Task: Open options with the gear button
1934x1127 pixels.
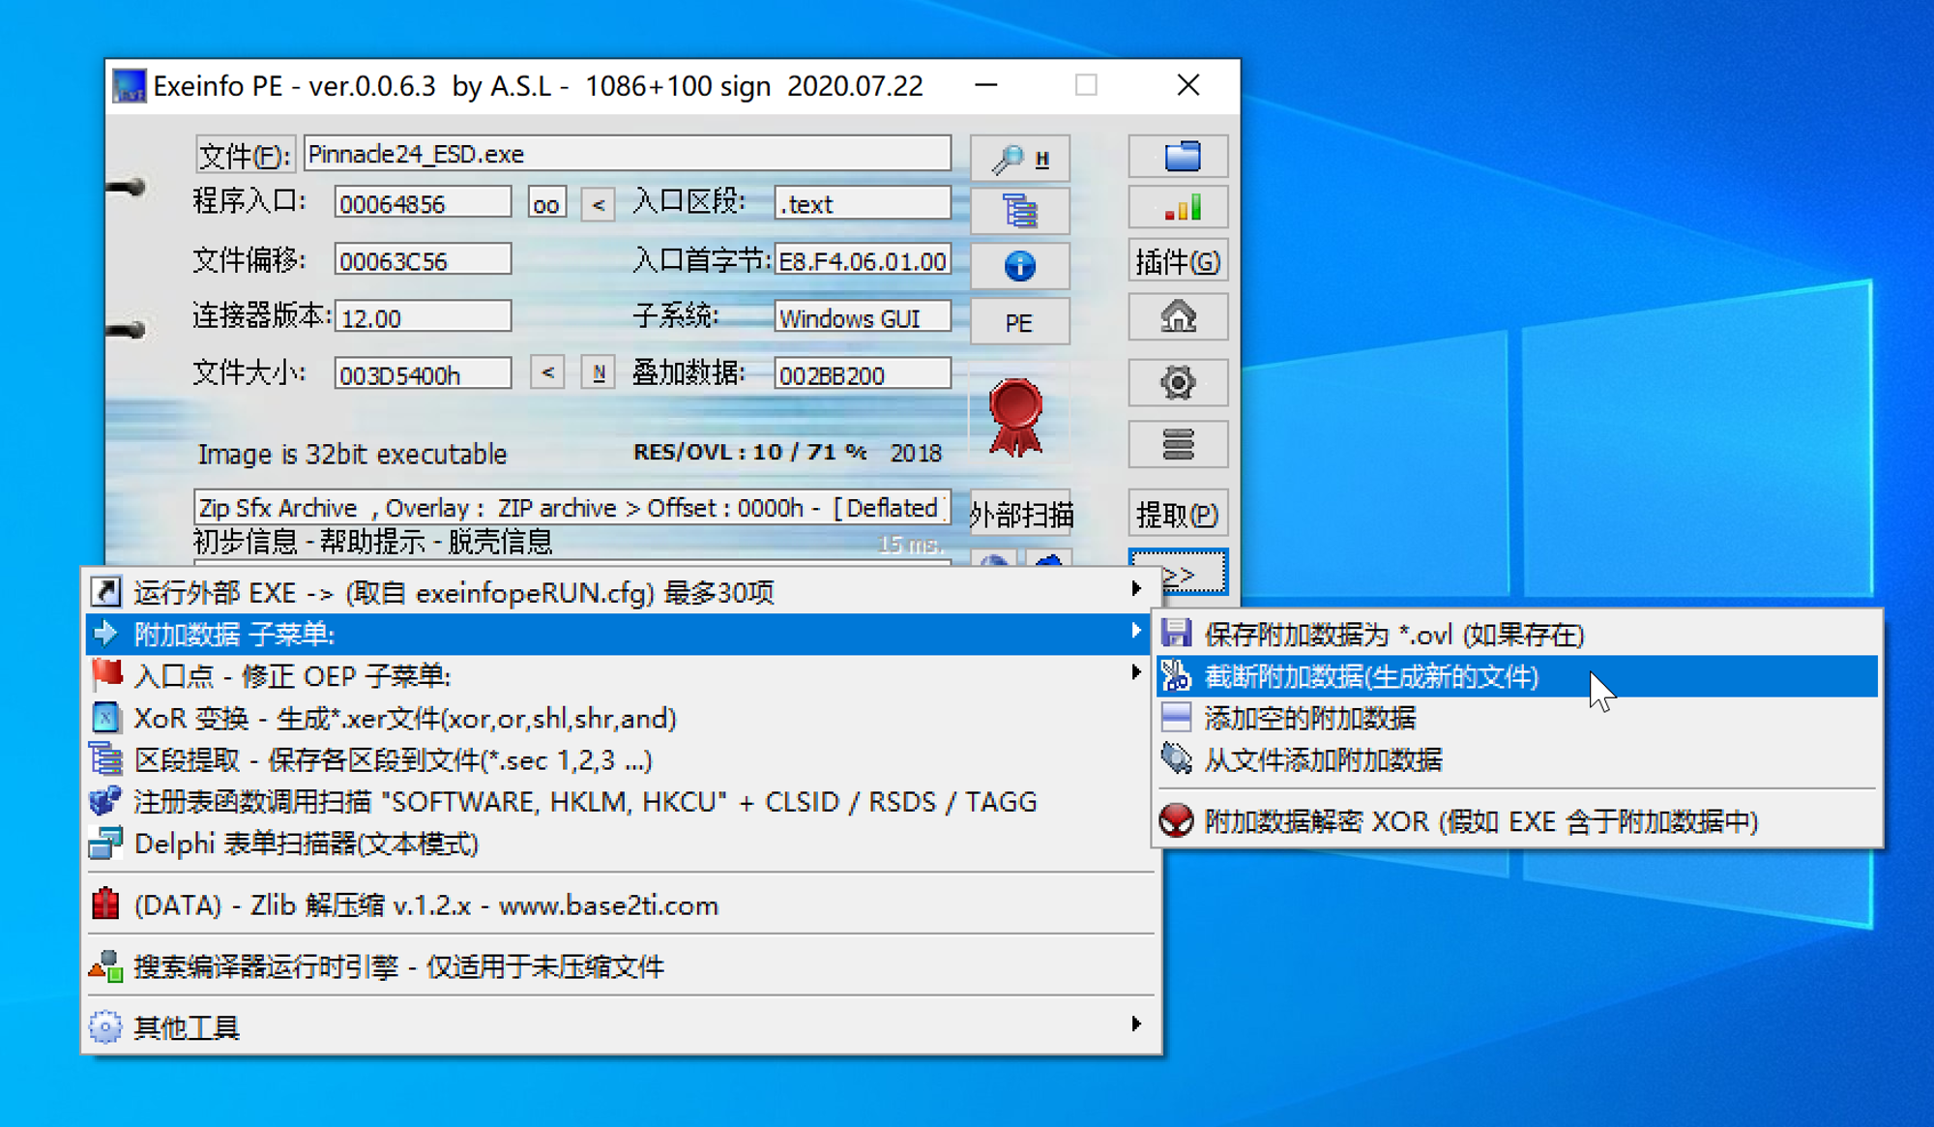Action: (x=1178, y=383)
